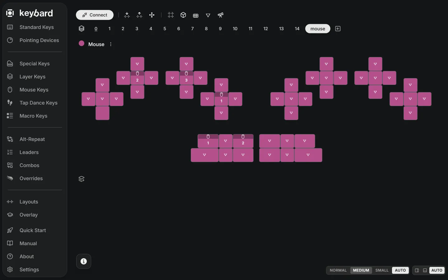Viewport: 448px width, 280px height.
Task: Set key size to MEDIUM
Action: pos(361,270)
